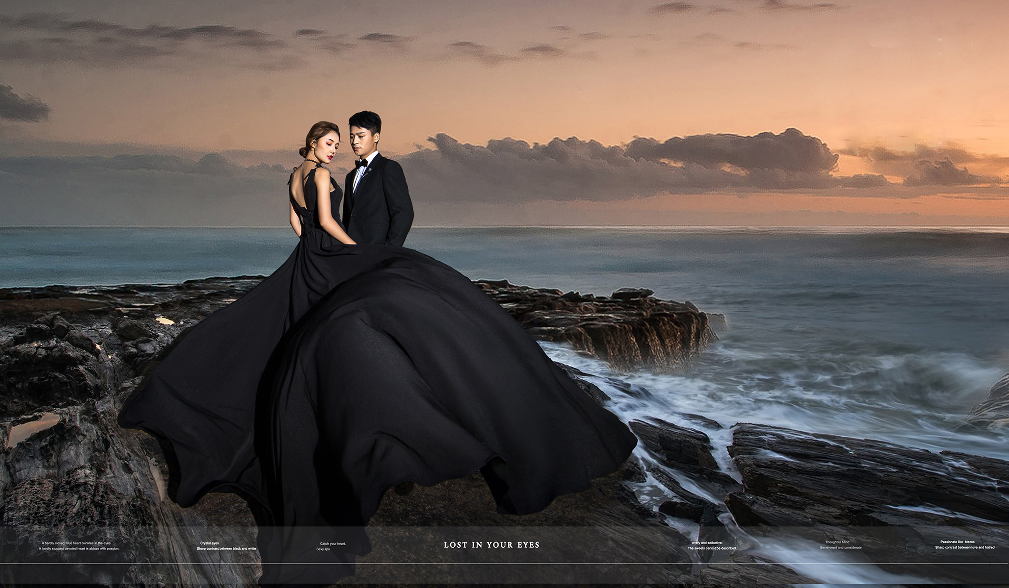The height and width of the screenshot is (588, 1009).
Task: Click the "LOST IN YOUR EYES" title text
Action: tap(491, 545)
